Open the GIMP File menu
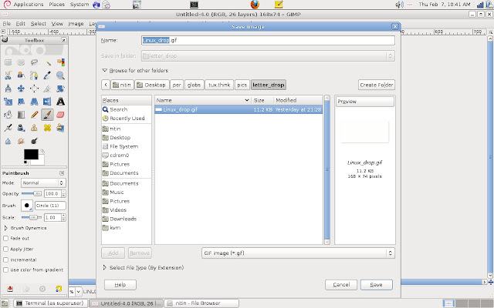494x308 pixels. tap(7, 24)
